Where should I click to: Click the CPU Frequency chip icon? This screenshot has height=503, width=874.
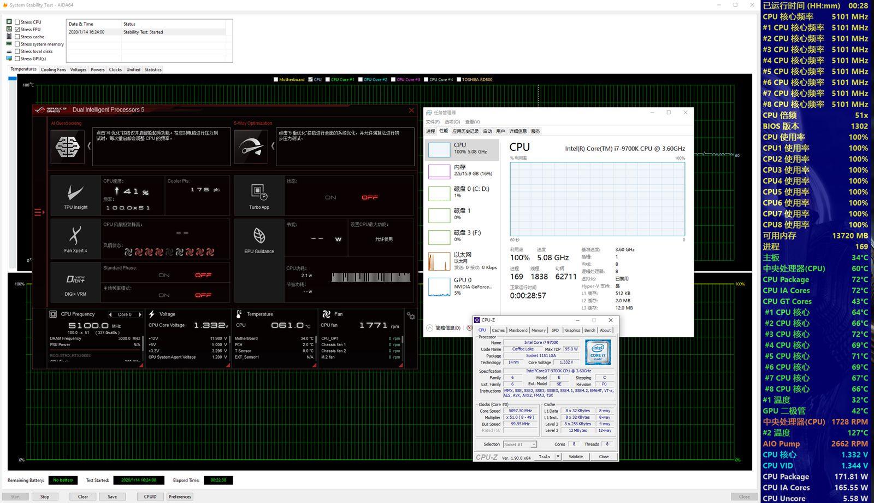pos(53,314)
